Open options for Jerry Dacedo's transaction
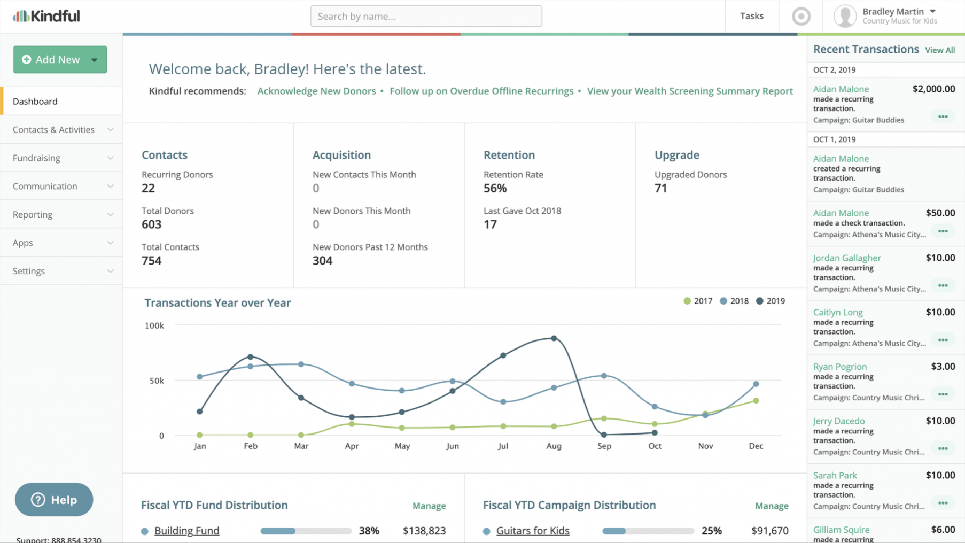 click(x=943, y=449)
